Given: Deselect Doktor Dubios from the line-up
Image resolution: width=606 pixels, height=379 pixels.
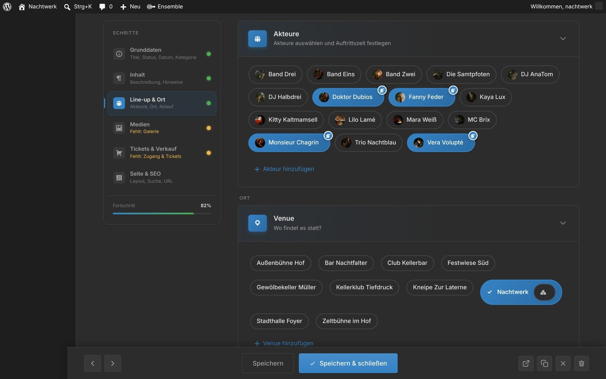Looking at the screenshot, I should pyautogui.click(x=348, y=97).
